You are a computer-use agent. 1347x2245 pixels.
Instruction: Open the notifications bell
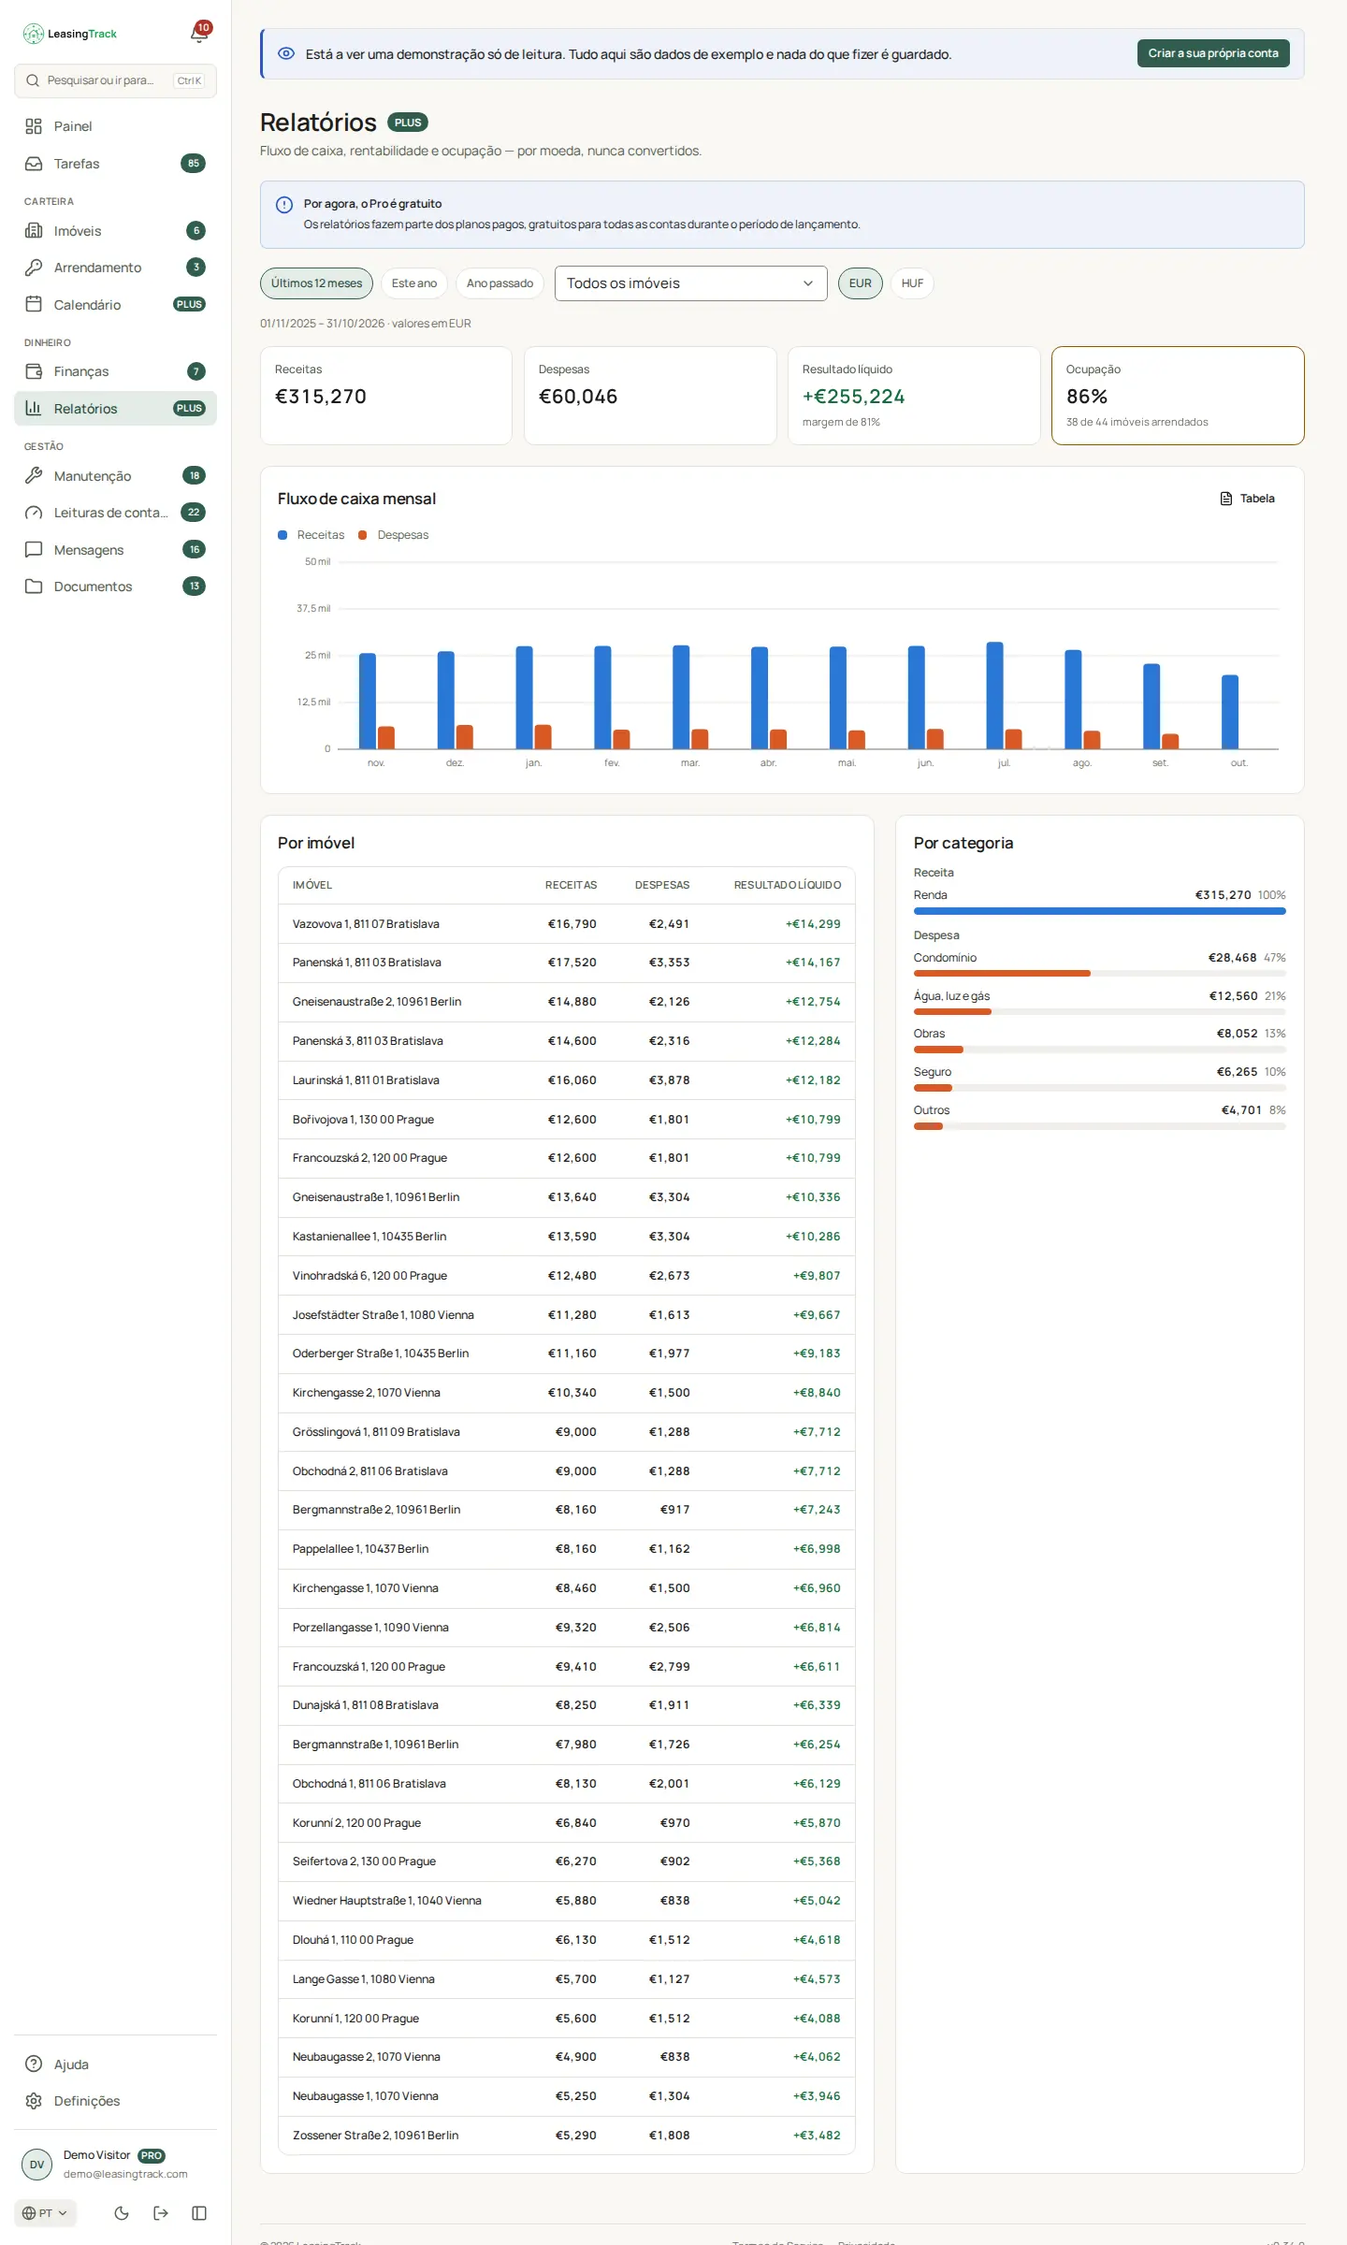(199, 34)
